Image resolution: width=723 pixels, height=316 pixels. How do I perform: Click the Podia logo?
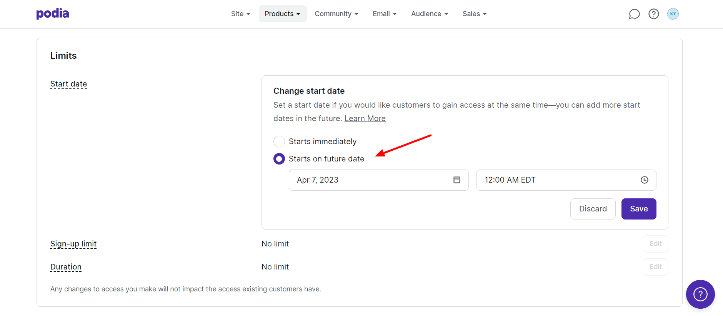pos(53,14)
